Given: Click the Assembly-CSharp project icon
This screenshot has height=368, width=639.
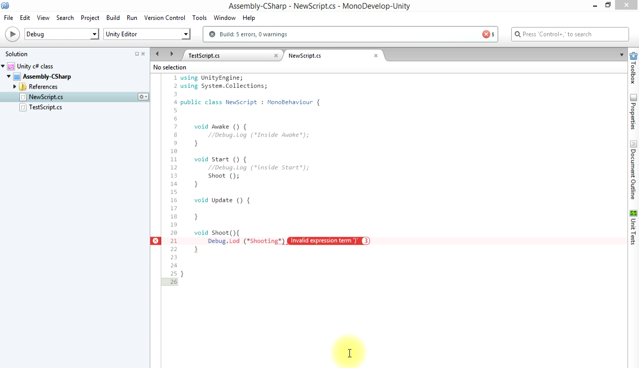Looking at the screenshot, I should coord(16,76).
